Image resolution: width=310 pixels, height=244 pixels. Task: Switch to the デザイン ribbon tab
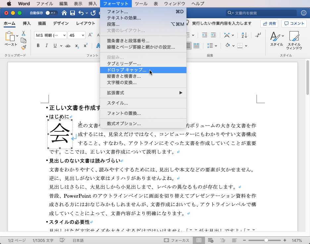click(61, 23)
